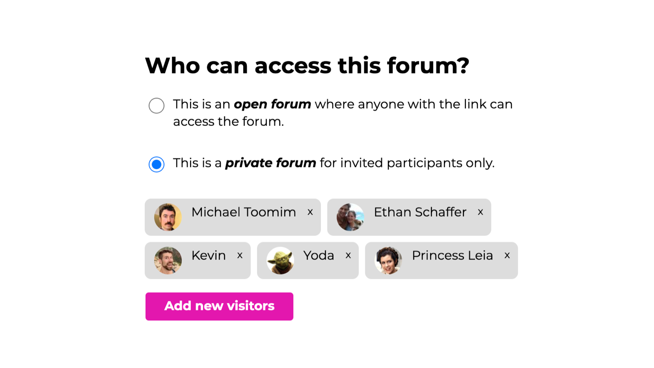Remove Yoda using the x icon
The image size is (654, 368).
348,256
